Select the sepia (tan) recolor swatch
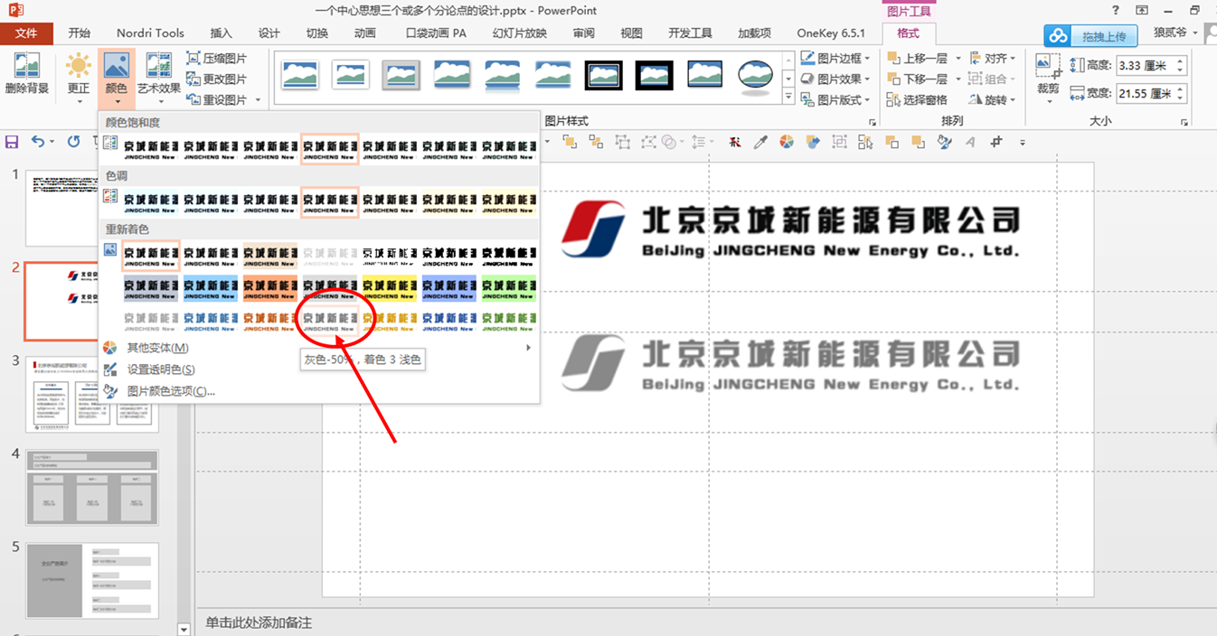 click(269, 257)
